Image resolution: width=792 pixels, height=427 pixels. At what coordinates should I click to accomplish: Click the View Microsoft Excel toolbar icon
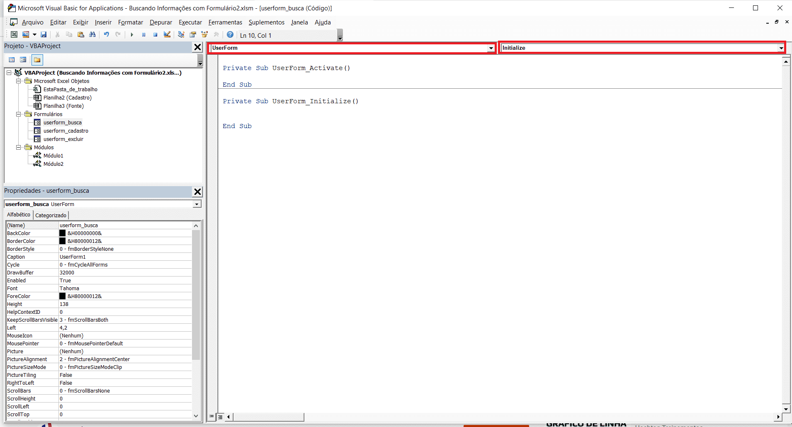14,35
